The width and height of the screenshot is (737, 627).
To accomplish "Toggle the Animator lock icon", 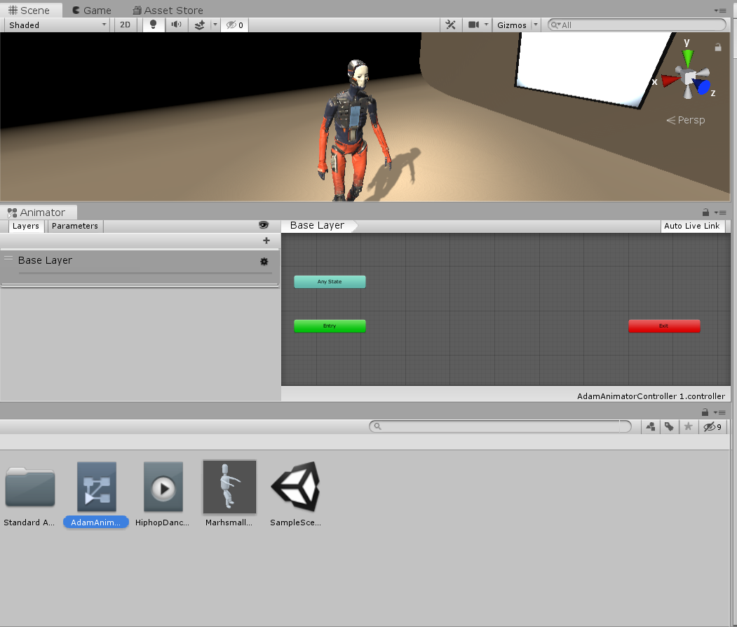I will tap(705, 212).
